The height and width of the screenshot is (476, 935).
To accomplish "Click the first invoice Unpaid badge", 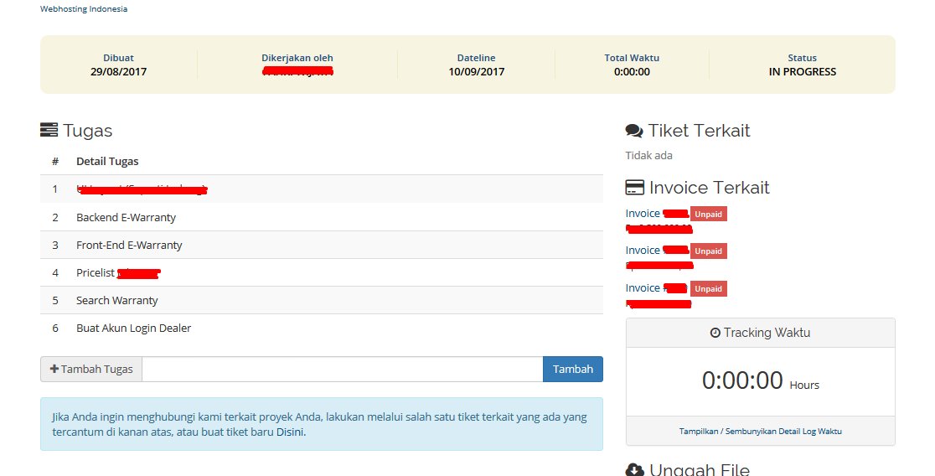I will coord(708,214).
